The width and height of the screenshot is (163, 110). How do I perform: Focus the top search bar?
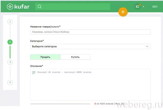(x=73, y=7)
